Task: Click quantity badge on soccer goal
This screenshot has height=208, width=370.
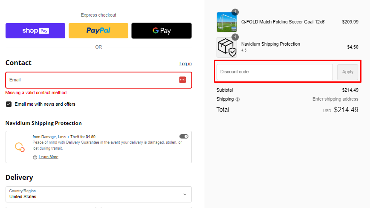Action: click(235, 12)
